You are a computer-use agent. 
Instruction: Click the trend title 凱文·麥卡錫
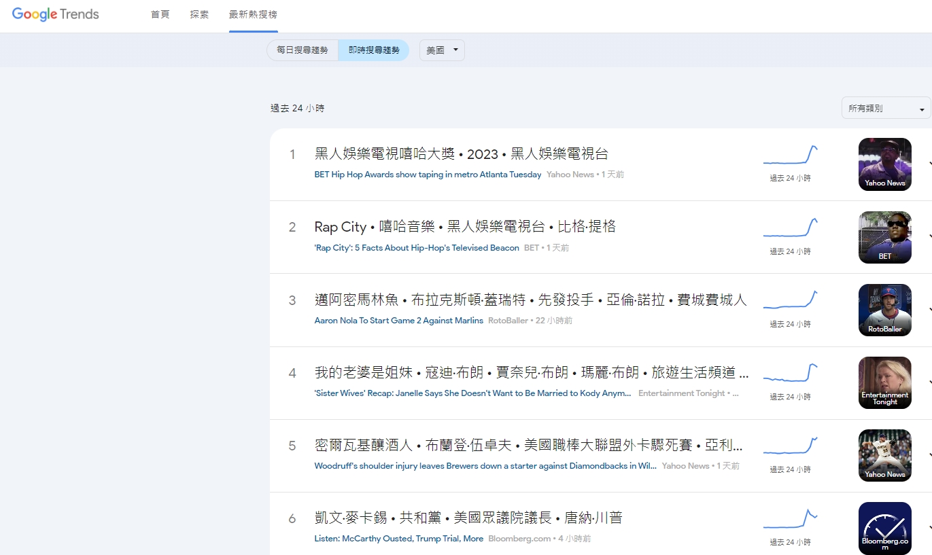469,518
